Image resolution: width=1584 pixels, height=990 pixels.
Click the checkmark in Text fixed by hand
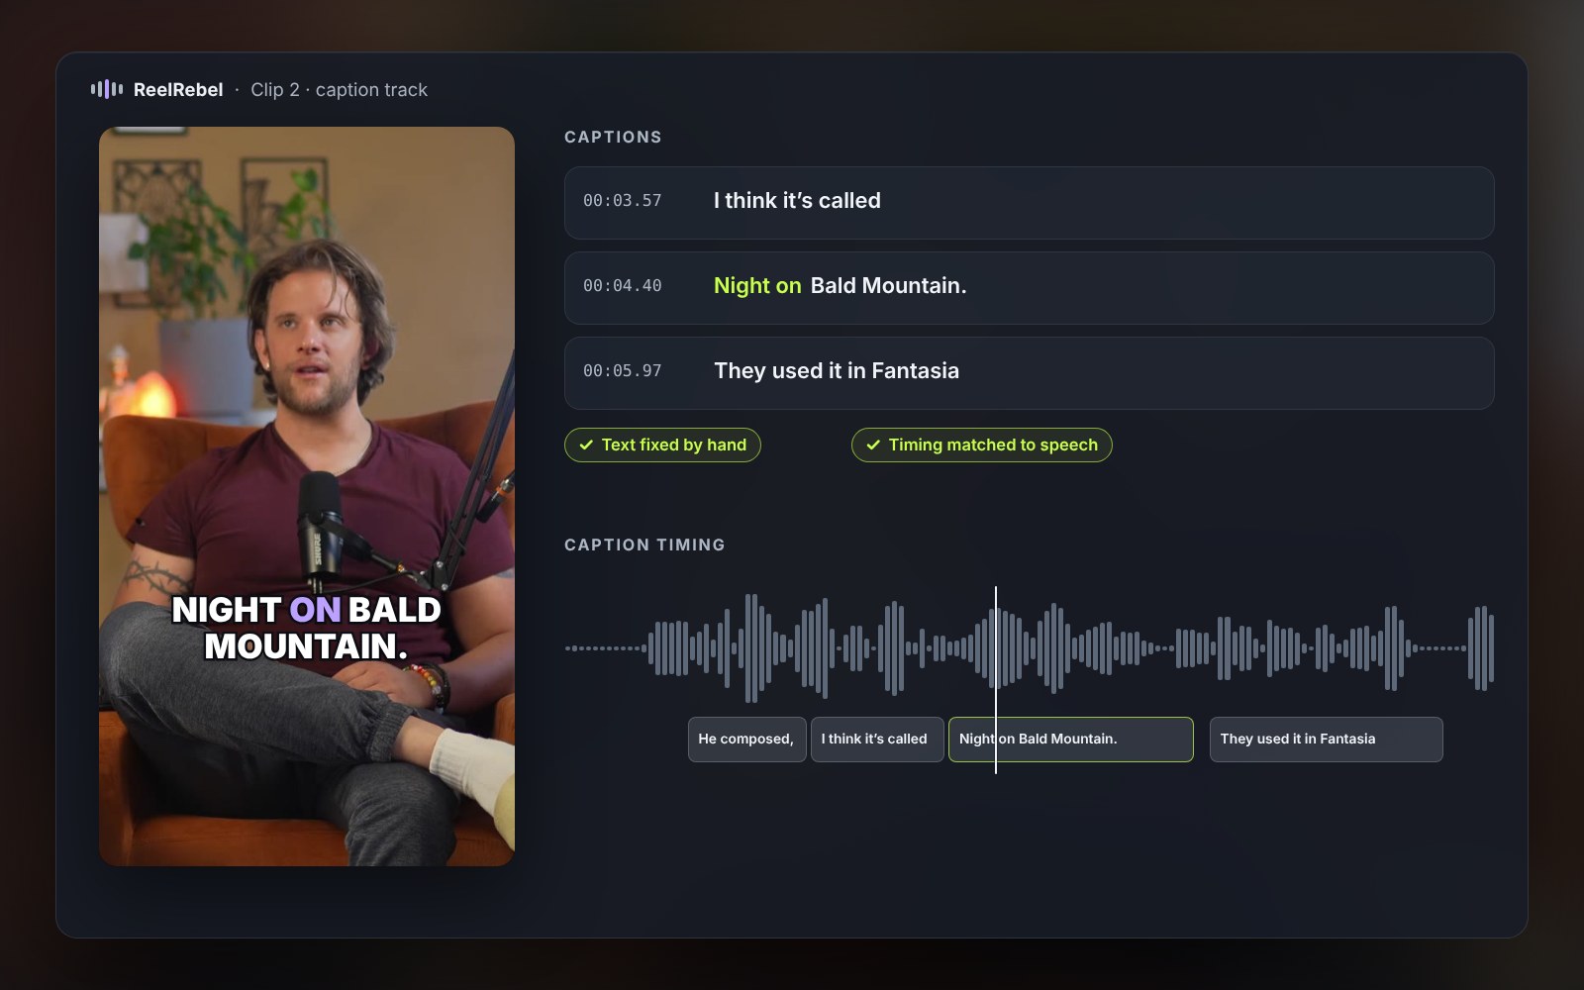(x=586, y=445)
